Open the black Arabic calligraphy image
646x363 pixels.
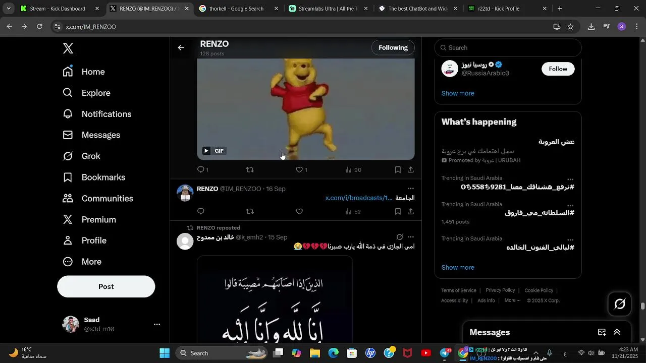275,299
